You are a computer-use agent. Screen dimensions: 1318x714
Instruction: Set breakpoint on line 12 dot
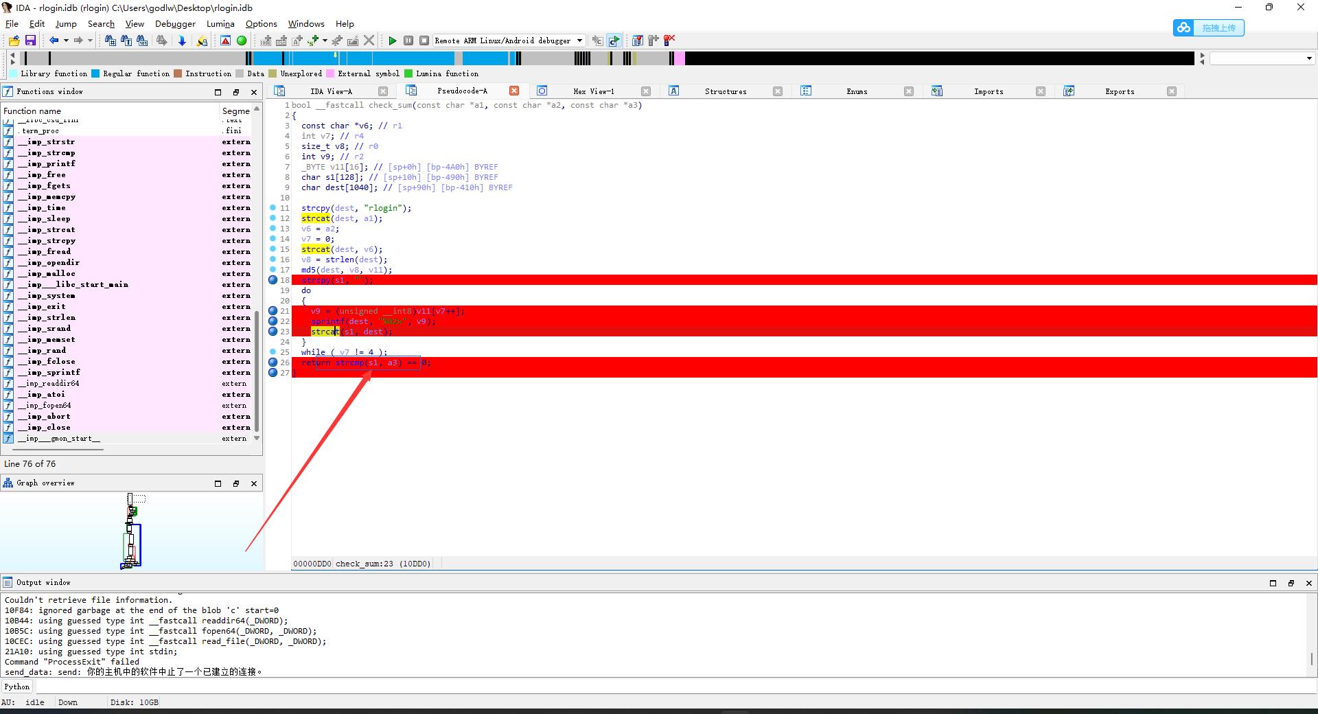click(x=273, y=218)
